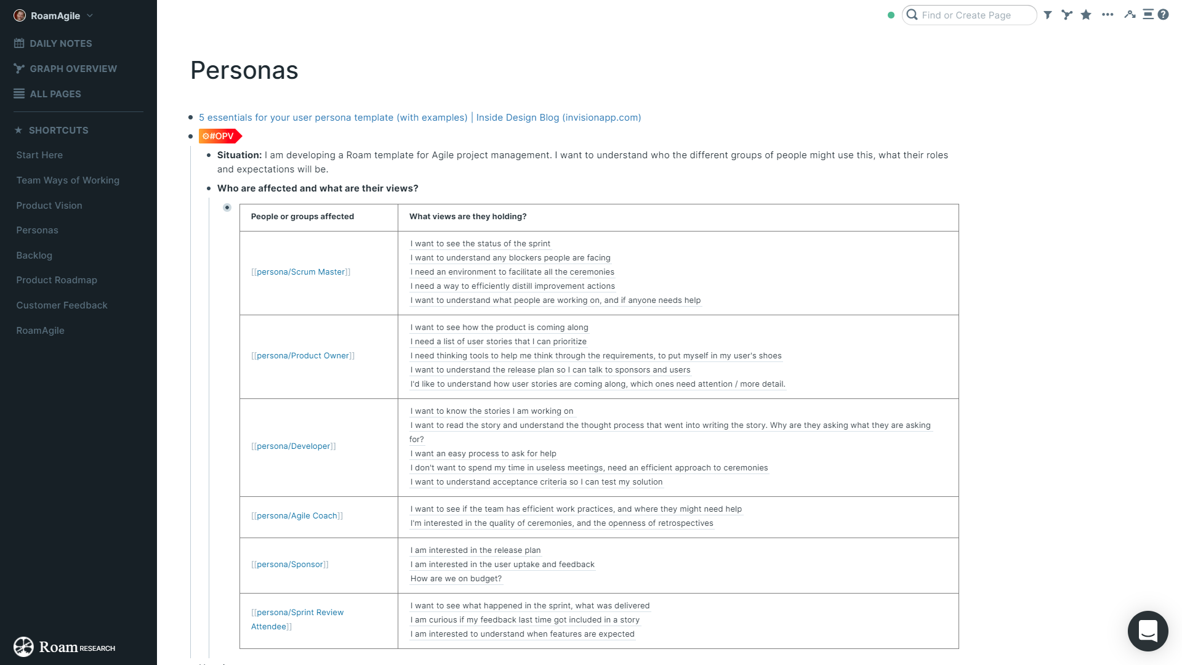Open the filter icon in the top bar
The height and width of the screenshot is (665, 1182).
pos(1048,15)
